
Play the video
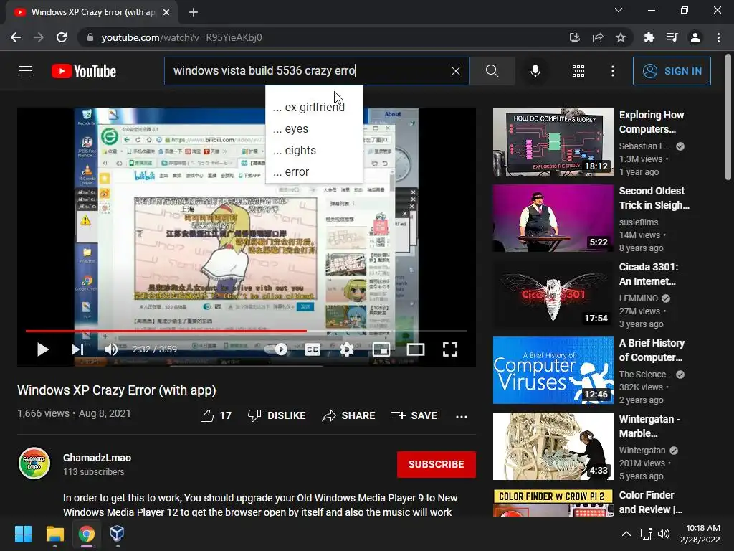42,349
